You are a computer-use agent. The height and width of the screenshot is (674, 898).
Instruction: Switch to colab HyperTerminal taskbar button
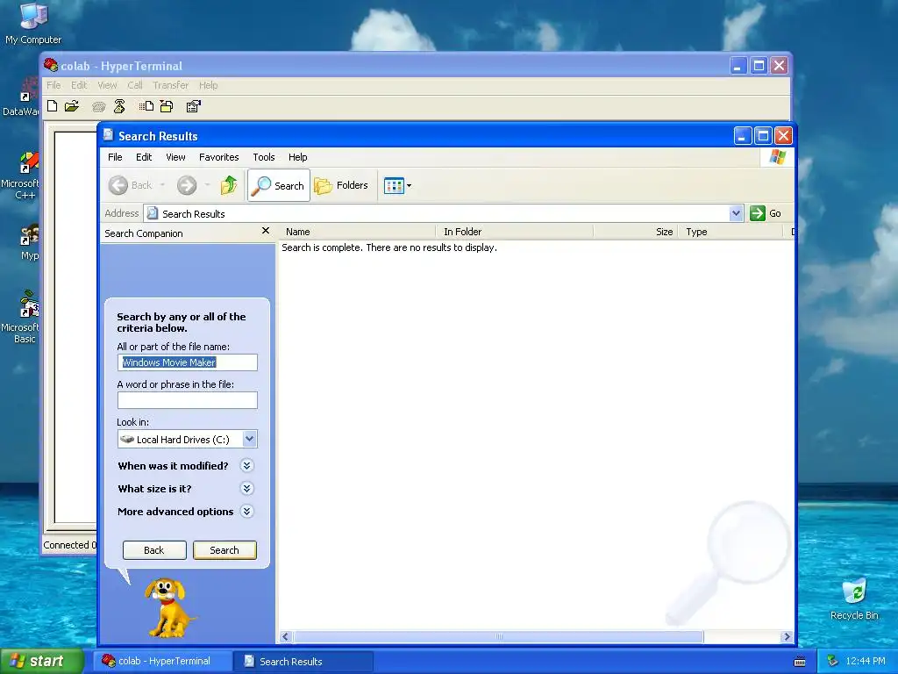click(161, 661)
